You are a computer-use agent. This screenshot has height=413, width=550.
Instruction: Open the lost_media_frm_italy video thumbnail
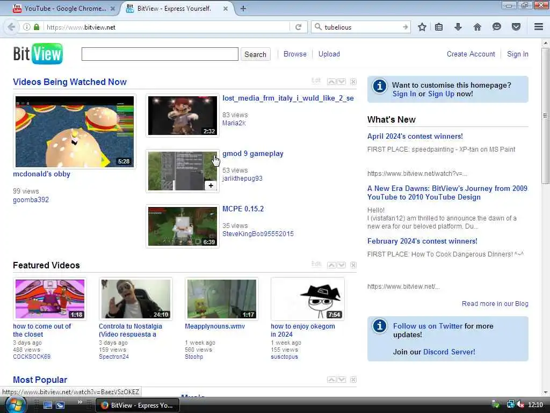coord(183,116)
